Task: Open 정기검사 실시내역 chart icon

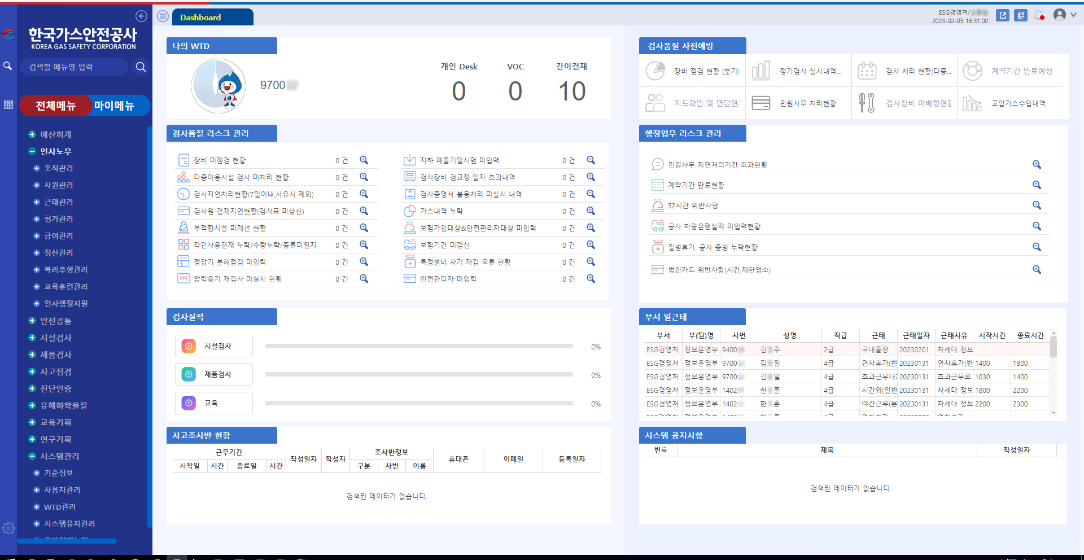Action: pyautogui.click(x=761, y=70)
